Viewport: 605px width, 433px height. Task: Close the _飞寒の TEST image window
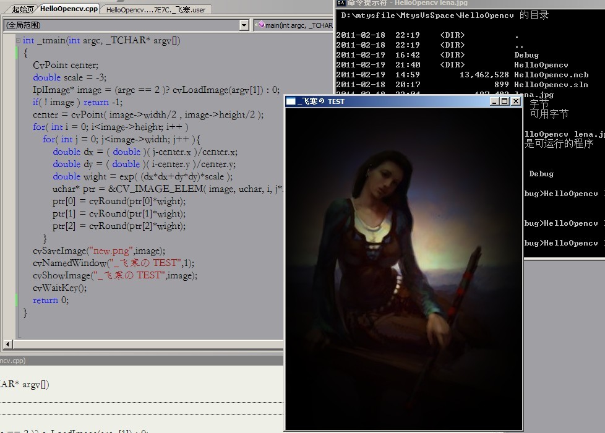click(515, 101)
